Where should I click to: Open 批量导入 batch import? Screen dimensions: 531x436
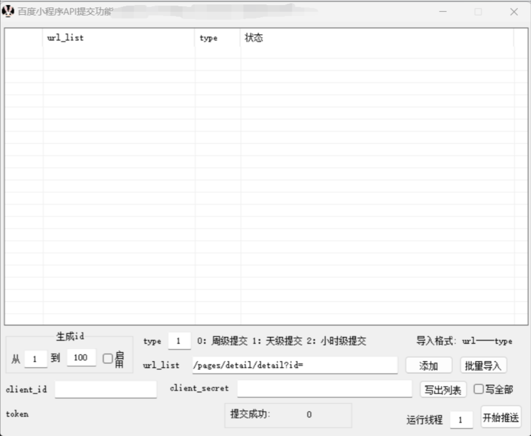click(483, 365)
